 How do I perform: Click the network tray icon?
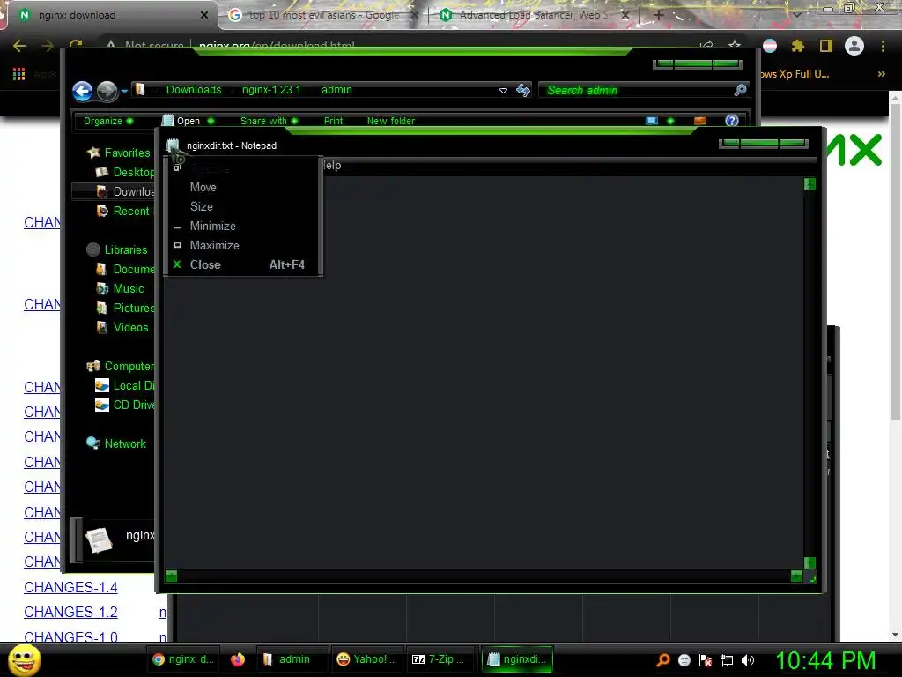[x=727, y=660]
